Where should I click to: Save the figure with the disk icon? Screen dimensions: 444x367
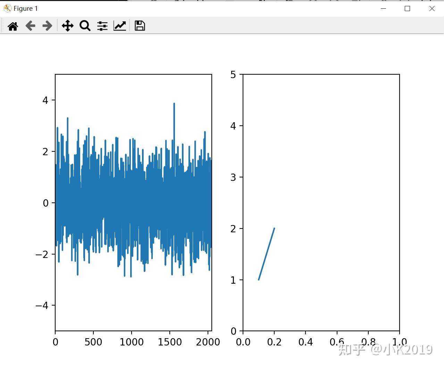pyautogui.click(x=140, y=26)
